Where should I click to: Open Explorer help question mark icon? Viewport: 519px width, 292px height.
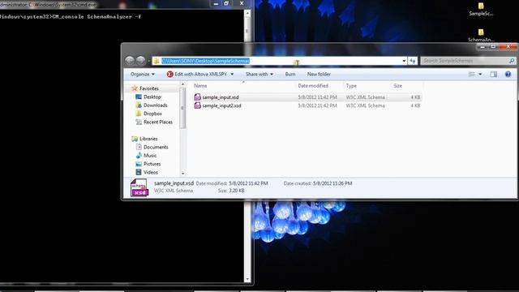[508, 74]
